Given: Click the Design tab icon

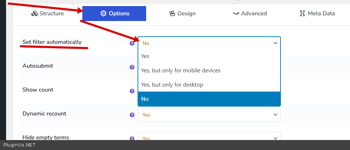Looking at the screenshot, I should pos(172,14).
